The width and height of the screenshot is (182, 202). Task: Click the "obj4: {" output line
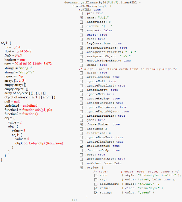(17, 135)
